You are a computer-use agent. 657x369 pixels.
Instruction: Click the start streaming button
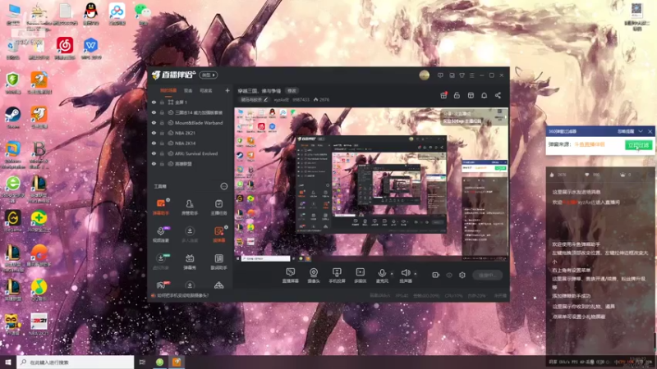tap(487, 275)
